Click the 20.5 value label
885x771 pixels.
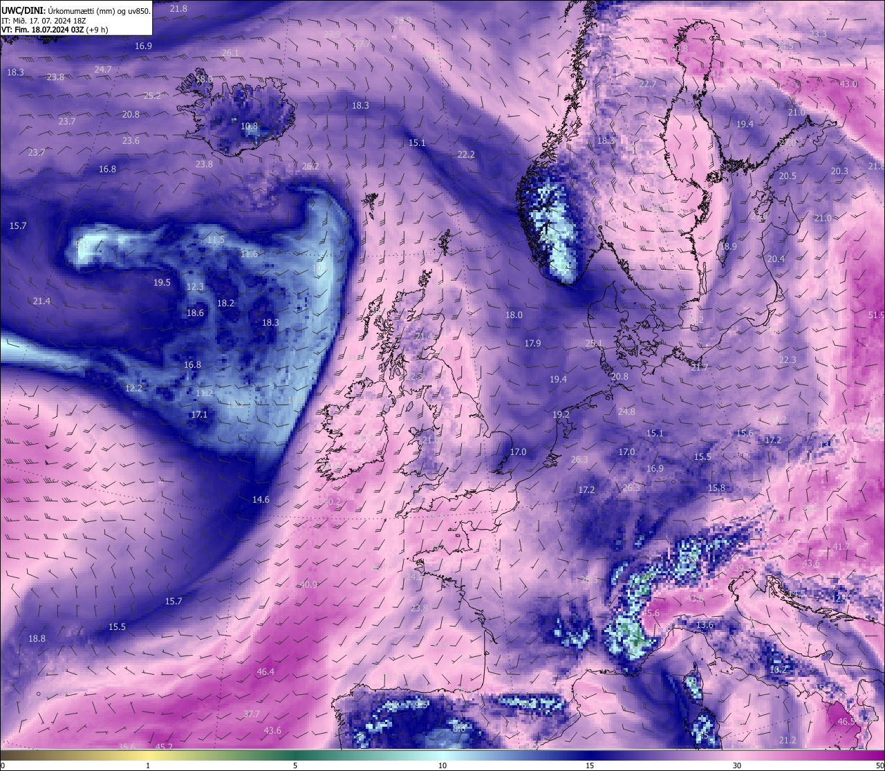click(x=788, y=176)
